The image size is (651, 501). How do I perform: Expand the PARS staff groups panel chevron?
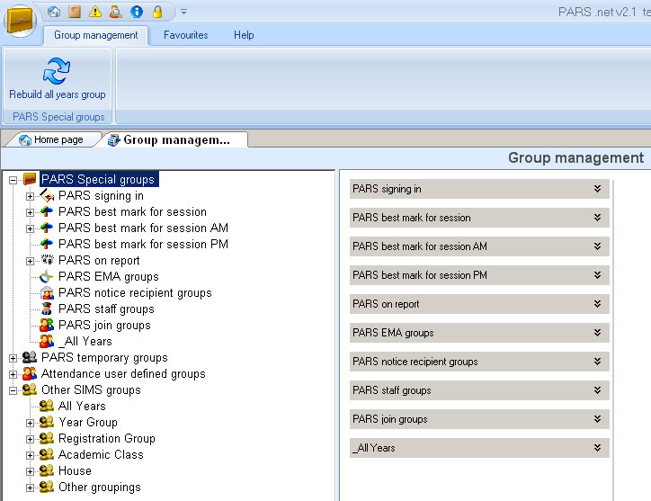(597, 390)
